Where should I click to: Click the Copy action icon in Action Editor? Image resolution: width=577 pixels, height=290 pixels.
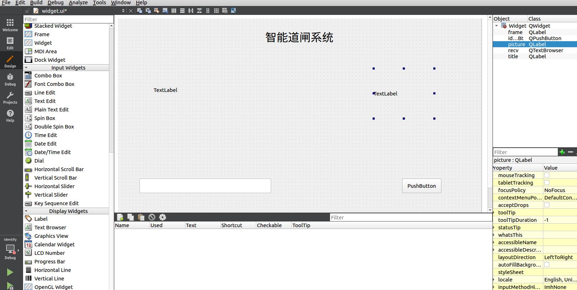(131, 217)
